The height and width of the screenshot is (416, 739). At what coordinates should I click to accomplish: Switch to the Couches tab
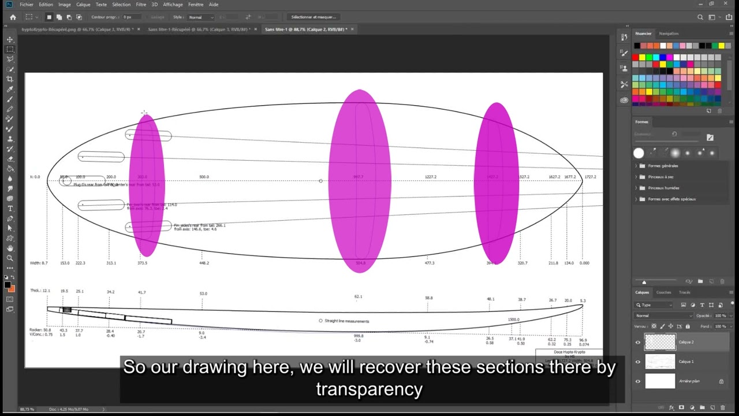click(x=663, y=292)
